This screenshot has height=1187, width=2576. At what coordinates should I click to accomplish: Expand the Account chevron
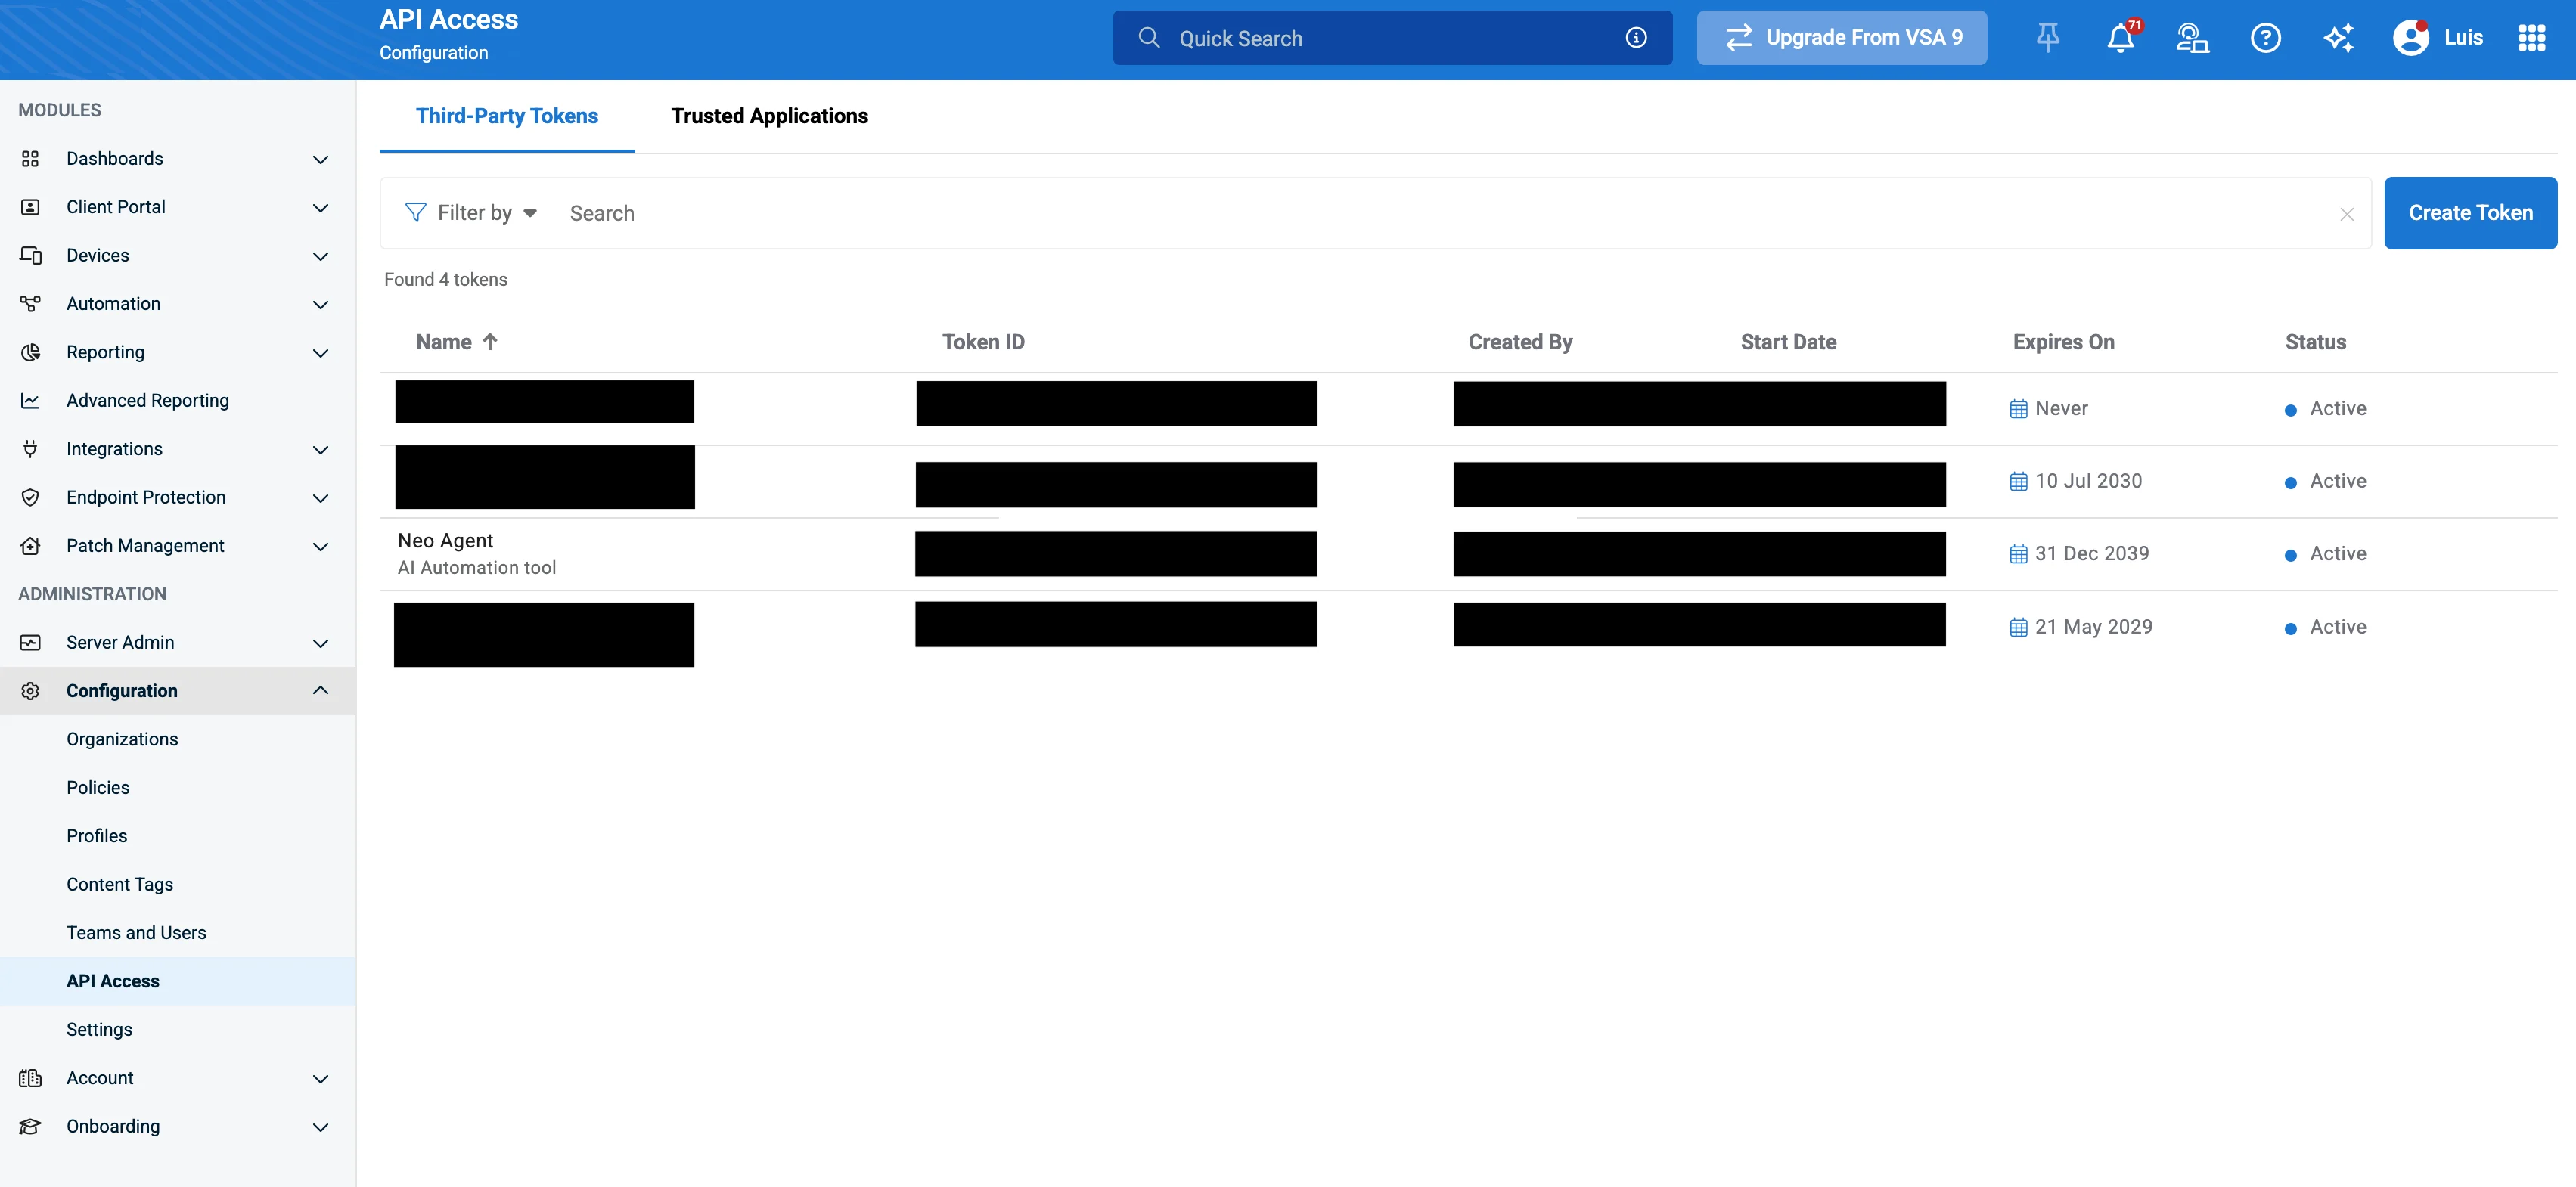click(x=320, y=1078)
